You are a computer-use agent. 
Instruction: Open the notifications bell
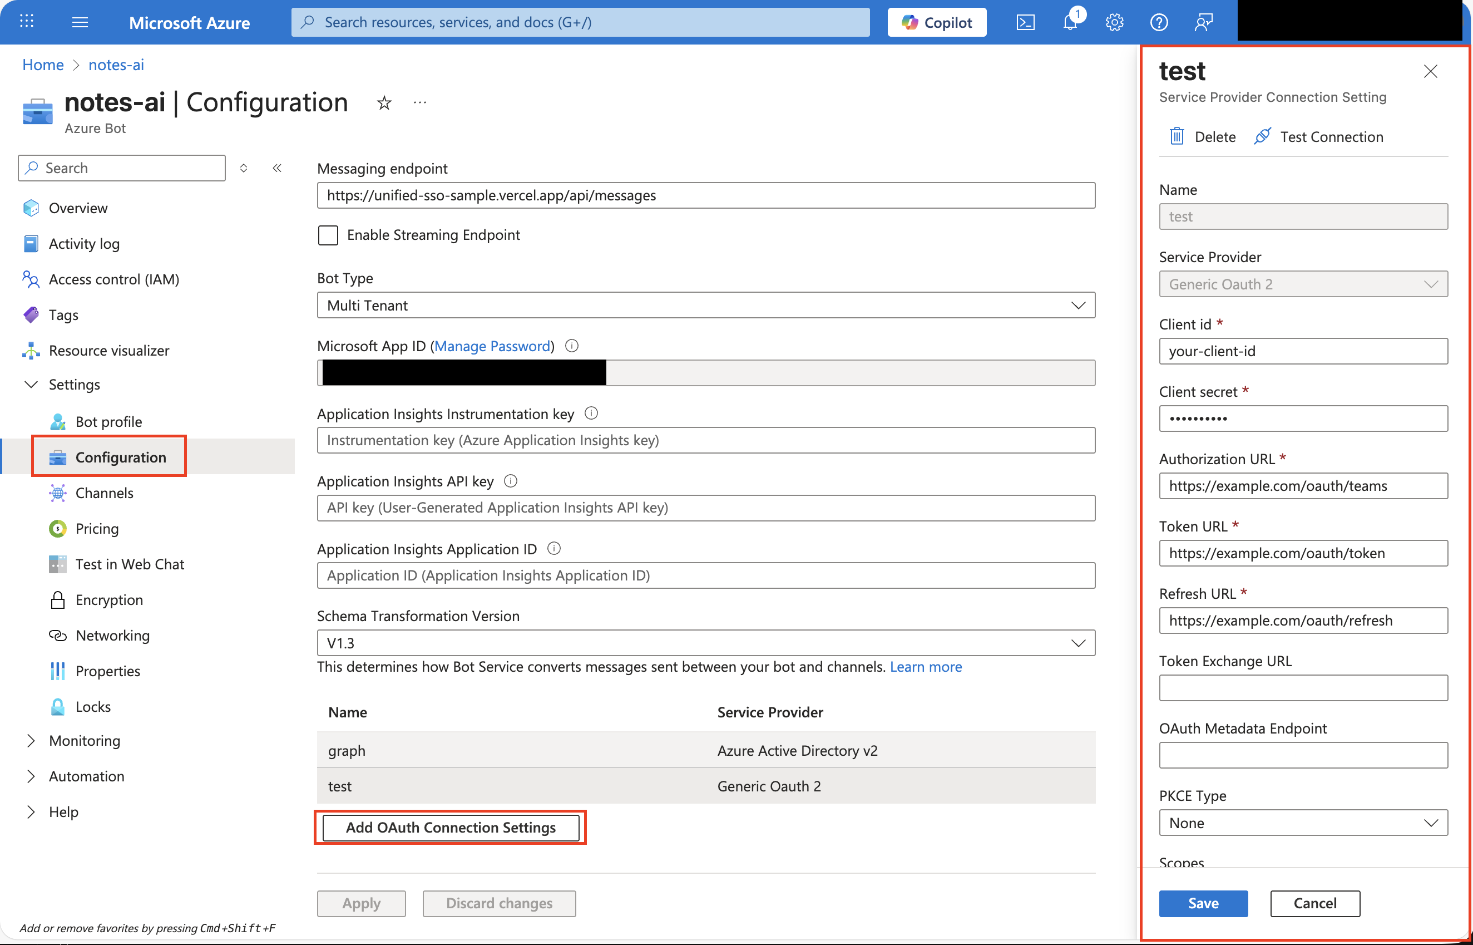coord(1070,22)
